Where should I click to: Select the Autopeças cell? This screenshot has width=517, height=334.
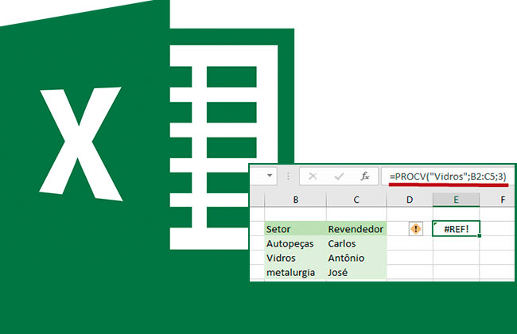click(295, 243)
